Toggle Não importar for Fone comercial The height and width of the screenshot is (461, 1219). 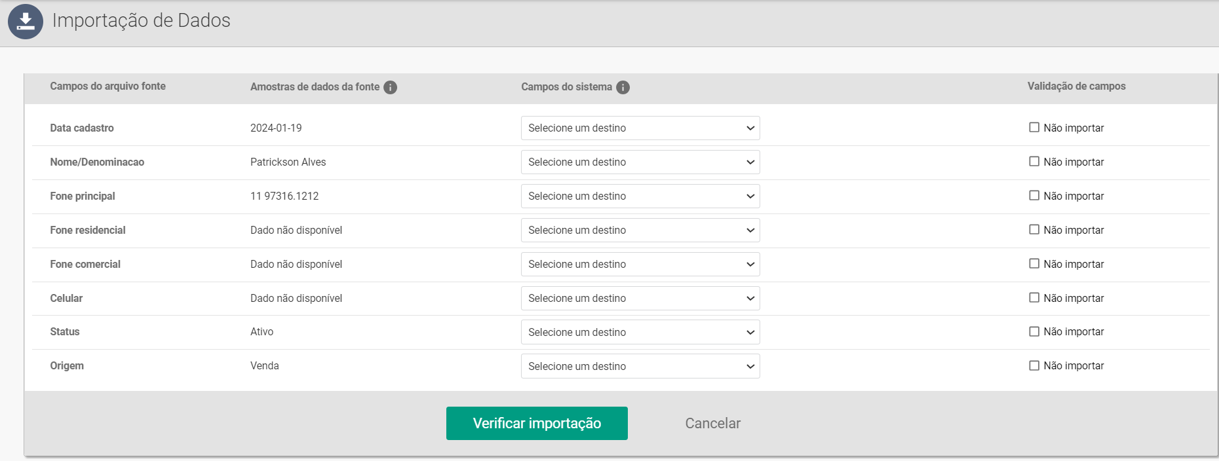(x=1034, y=264)
